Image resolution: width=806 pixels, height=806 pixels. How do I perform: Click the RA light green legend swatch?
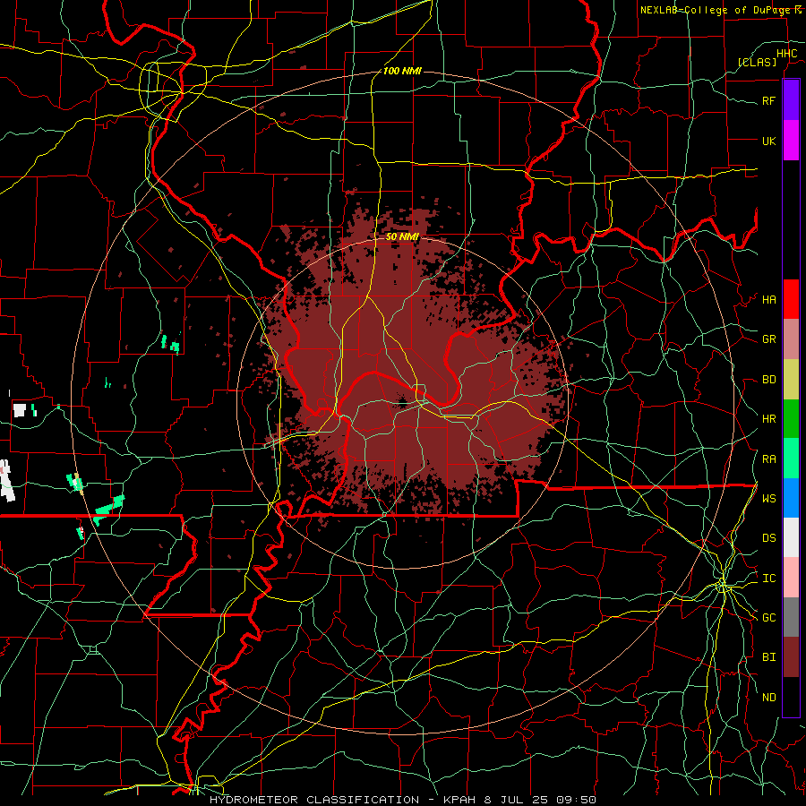tap(791, 459)
